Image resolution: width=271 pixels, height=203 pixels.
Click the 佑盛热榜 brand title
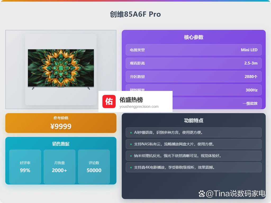coord(131,100)
